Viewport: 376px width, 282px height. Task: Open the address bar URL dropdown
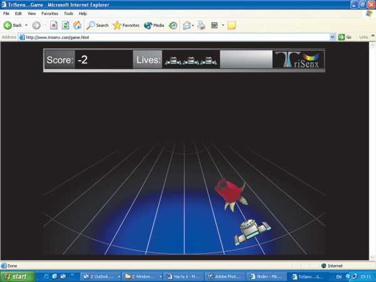coord(333,37)
